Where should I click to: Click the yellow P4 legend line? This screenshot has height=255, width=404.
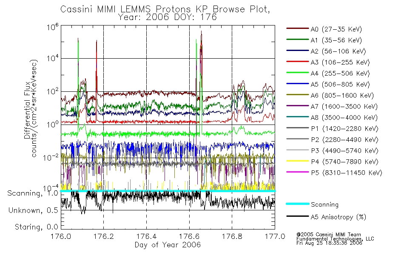coord(298,161)
